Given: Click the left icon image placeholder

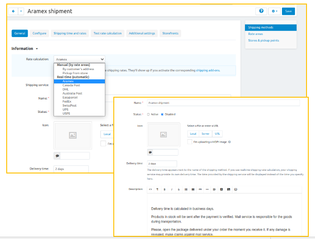Looking at the screenshot, I should click(x=73, y=135).
